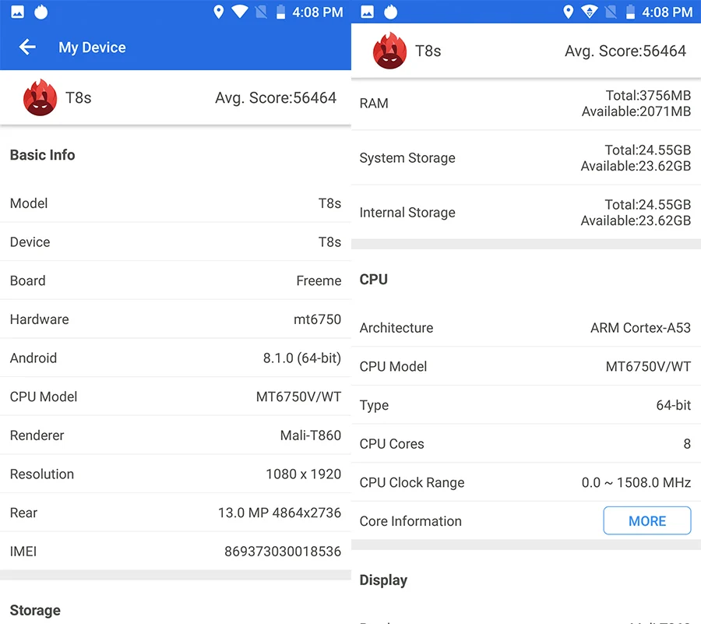Tap the back arrow in My Device header
701x624 pixels.
[27, 47]
